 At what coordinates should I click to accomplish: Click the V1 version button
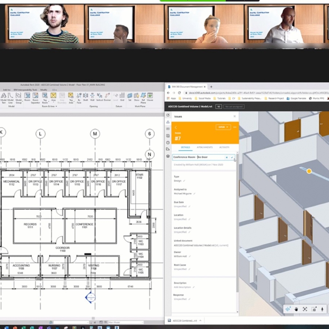219,107
